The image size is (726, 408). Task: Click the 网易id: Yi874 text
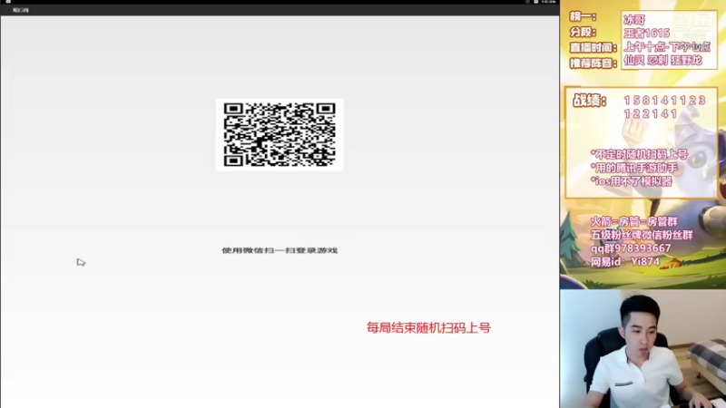point(625,262)
